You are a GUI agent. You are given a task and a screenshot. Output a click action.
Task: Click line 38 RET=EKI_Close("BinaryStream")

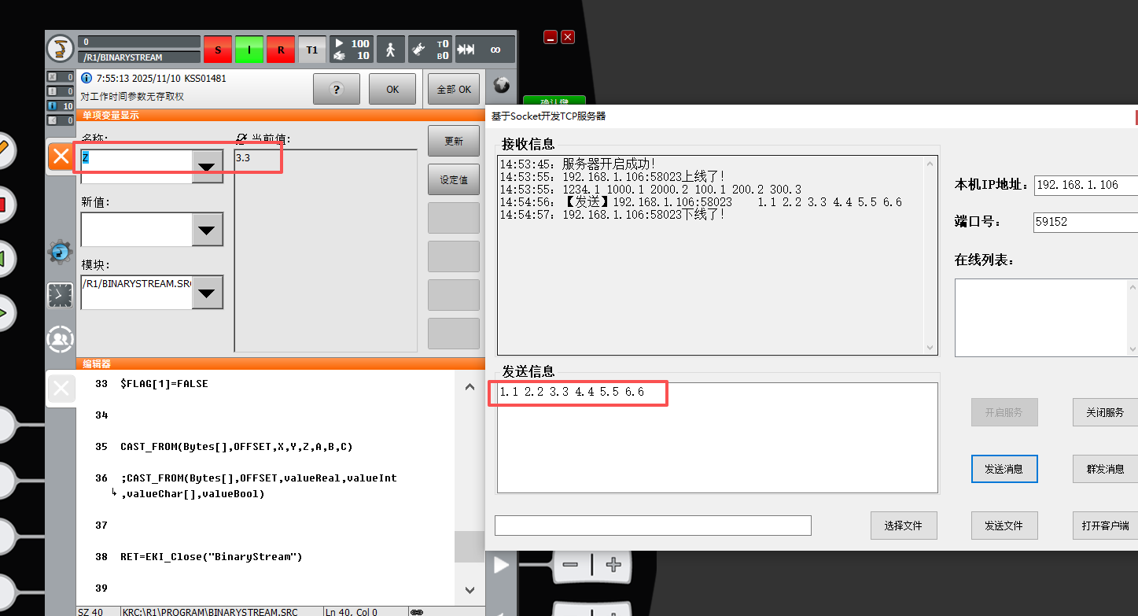212,557
